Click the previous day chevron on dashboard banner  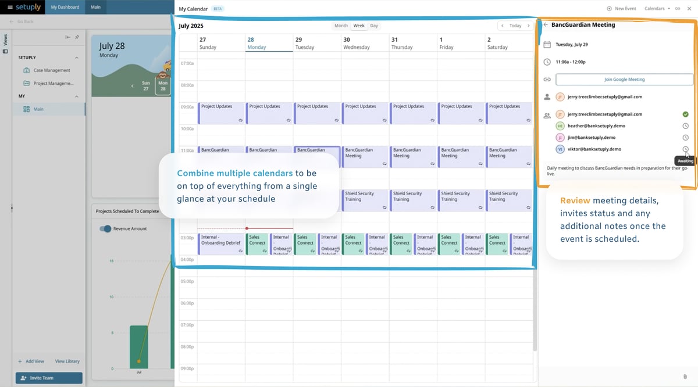pyautogui.click(x=133, y=86)
